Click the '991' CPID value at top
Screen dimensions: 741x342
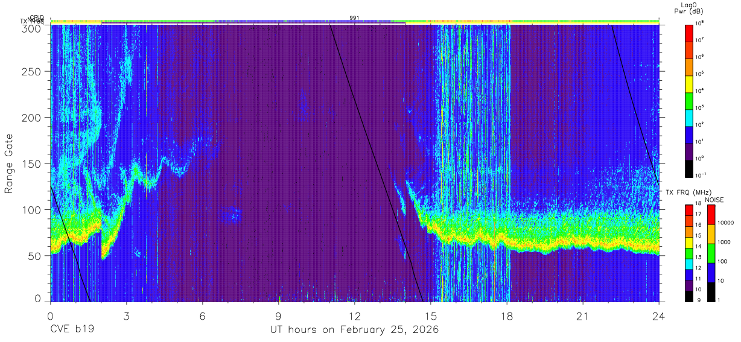(x=354, y=18)
